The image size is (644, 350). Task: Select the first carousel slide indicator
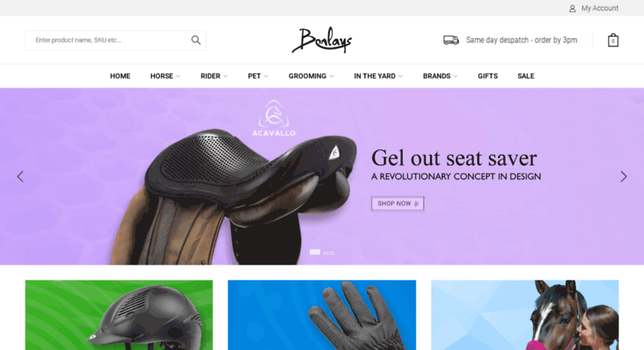pos(315,252)
